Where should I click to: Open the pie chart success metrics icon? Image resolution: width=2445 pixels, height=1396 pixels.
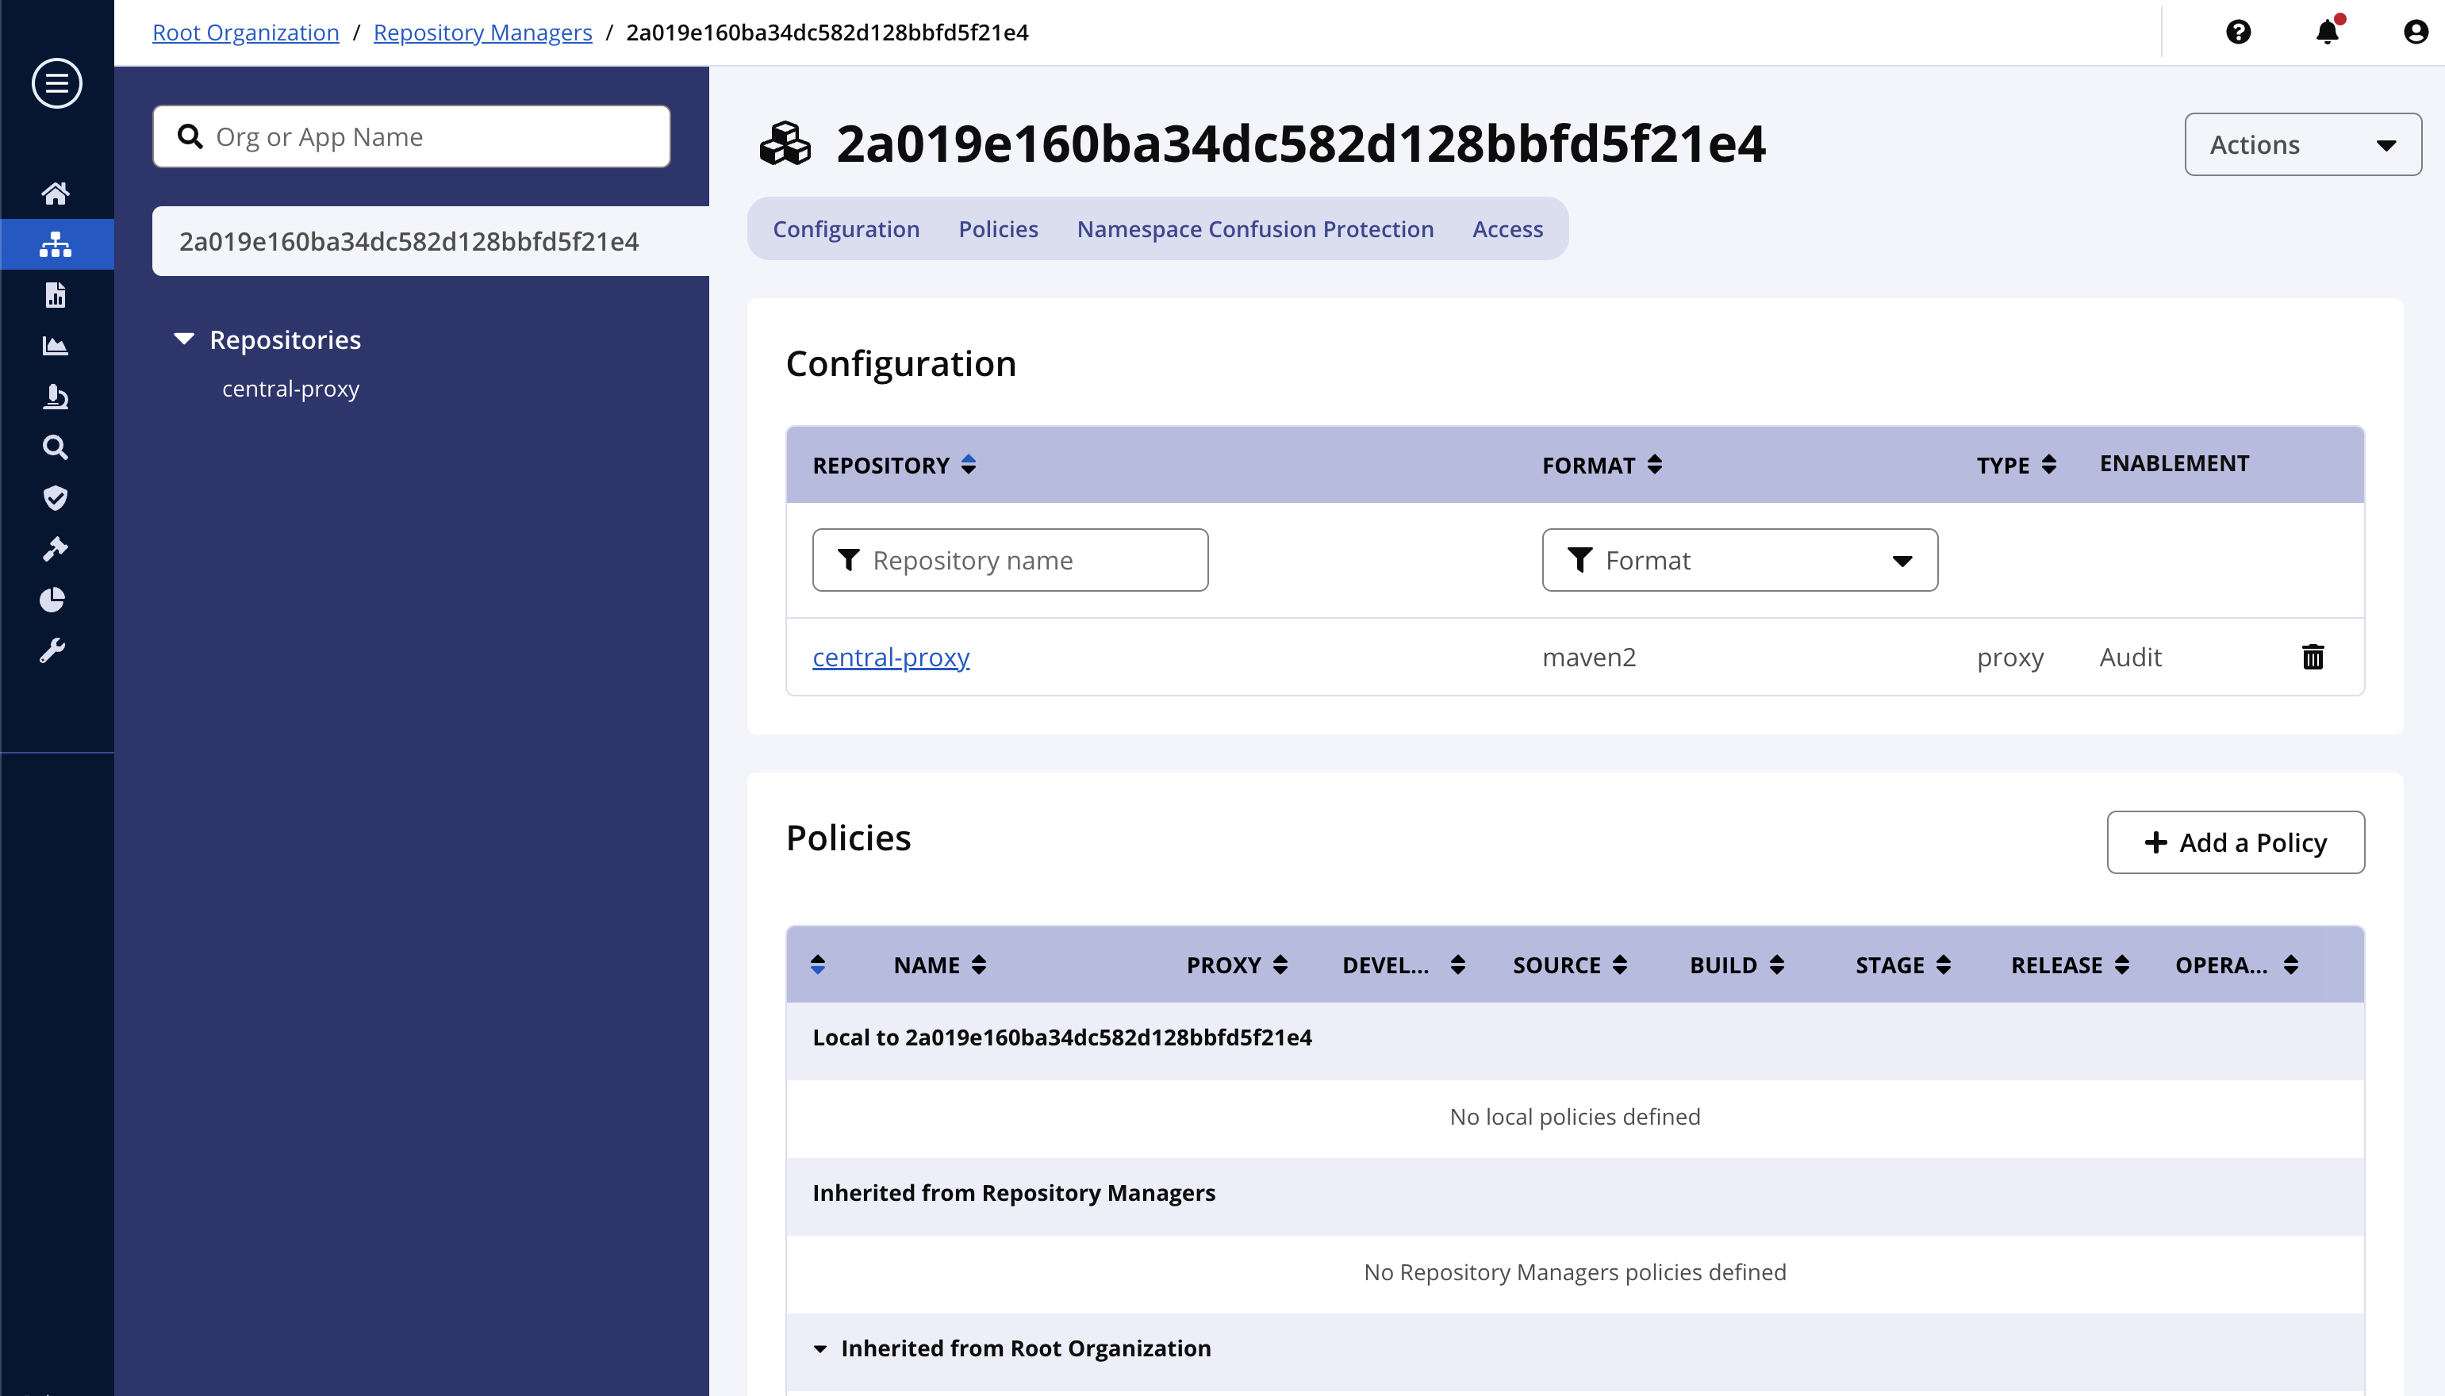52,600
